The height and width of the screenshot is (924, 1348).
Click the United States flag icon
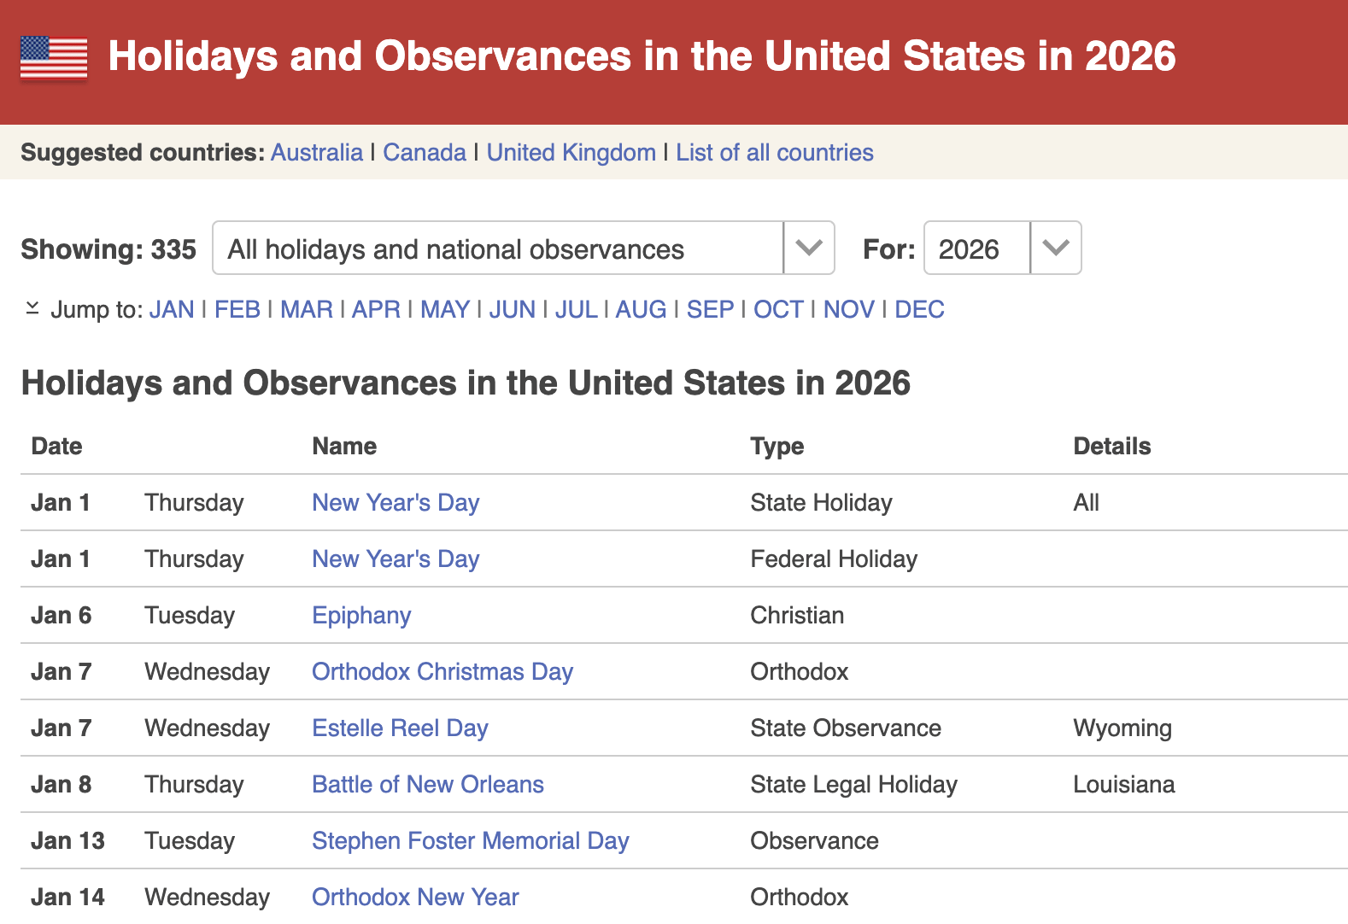(x=54, y=58)
